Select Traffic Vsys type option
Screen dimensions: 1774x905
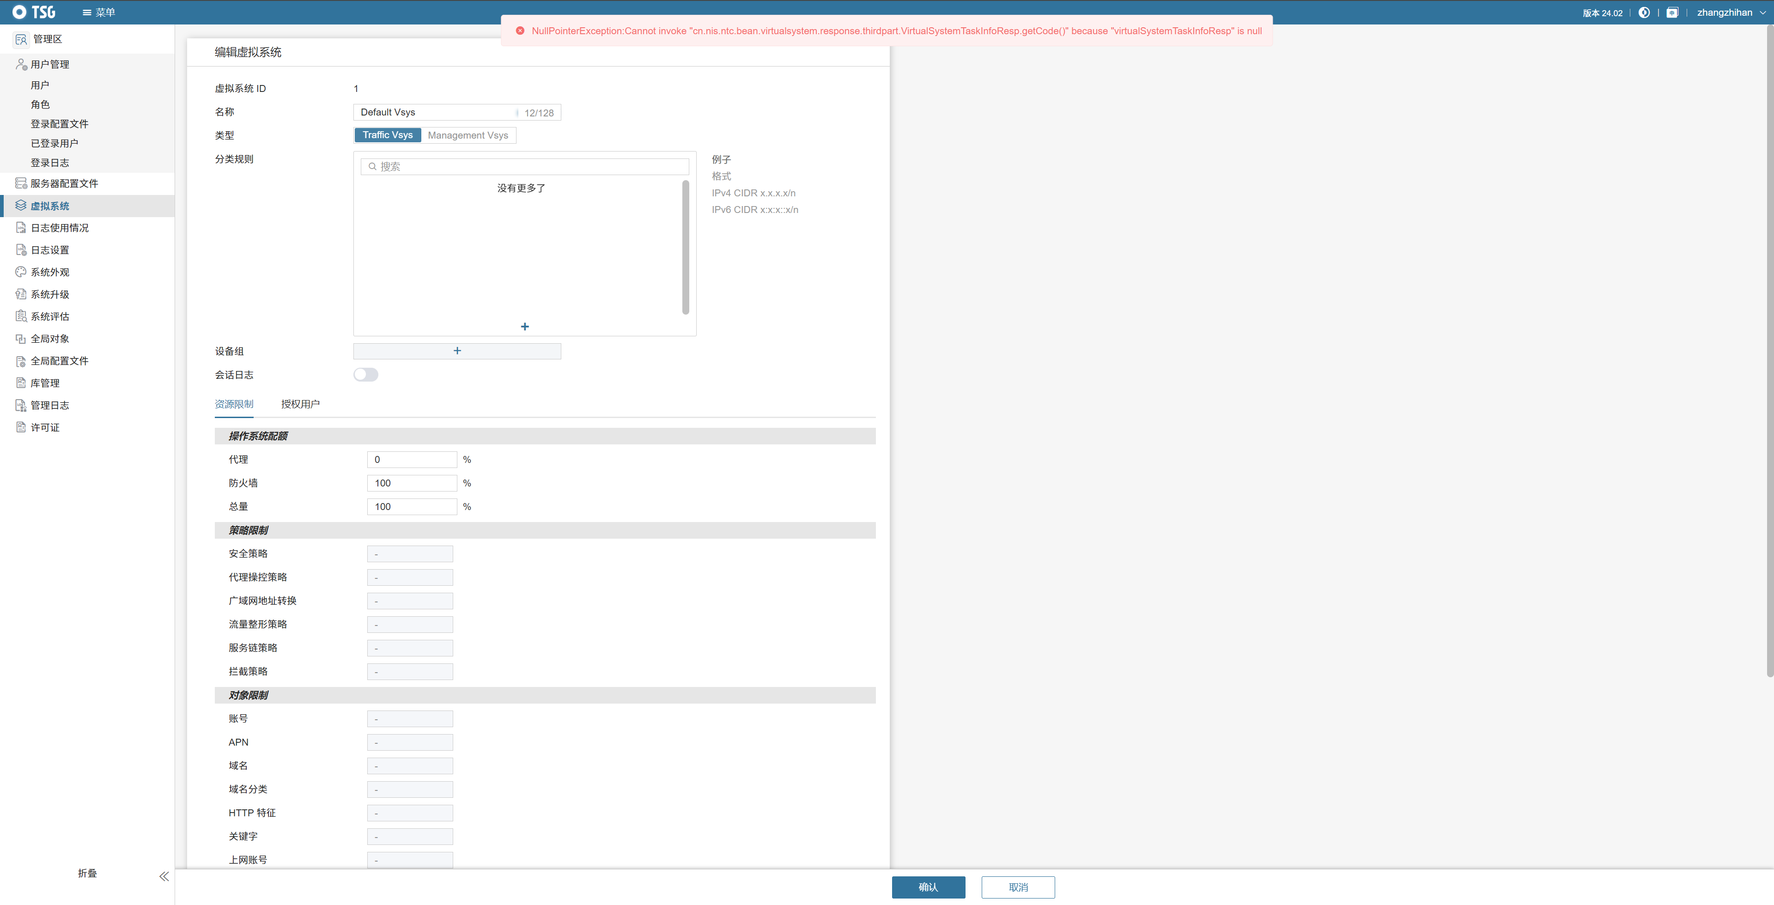(x=388, y=135)
